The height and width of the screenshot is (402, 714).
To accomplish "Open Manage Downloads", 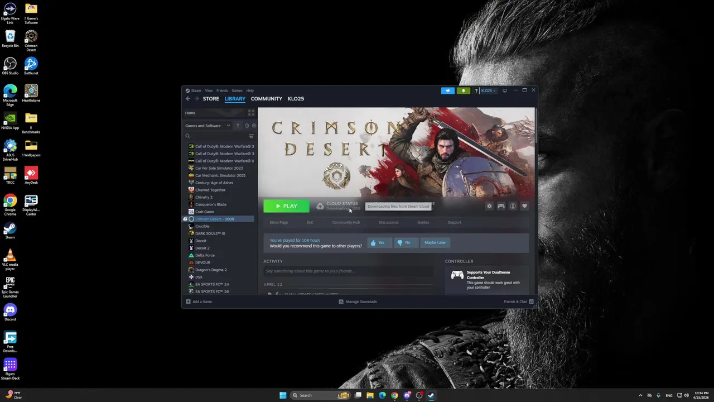I will pyautogui.click(x=358, y=301).
